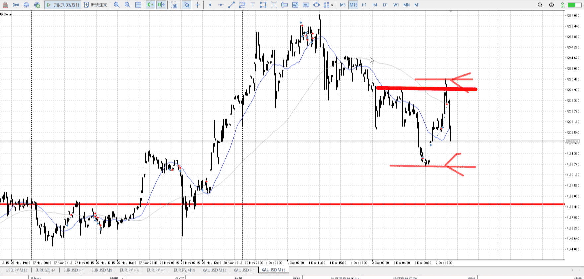The width and height of the screenshot is (584, 279).
Task: Switch timeframe to H4
Action: point(375,5)
